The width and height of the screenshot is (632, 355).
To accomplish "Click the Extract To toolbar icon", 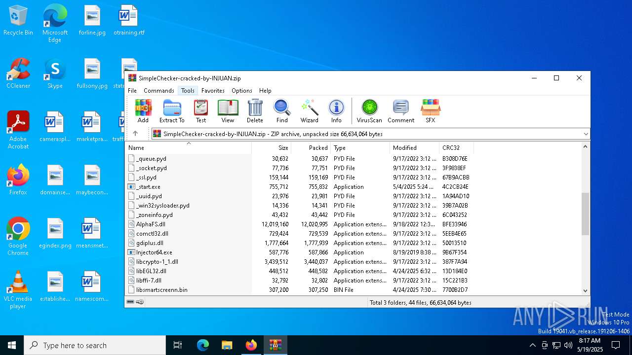I will click(172, 110).
